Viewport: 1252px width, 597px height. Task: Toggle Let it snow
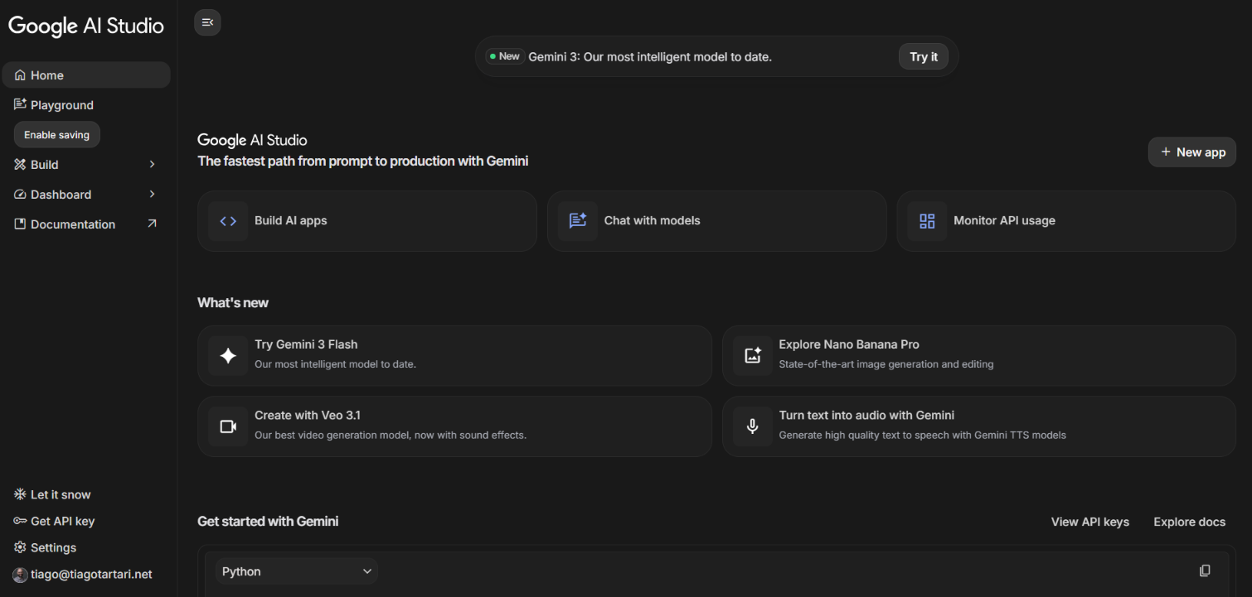click(x=52, y=494)
